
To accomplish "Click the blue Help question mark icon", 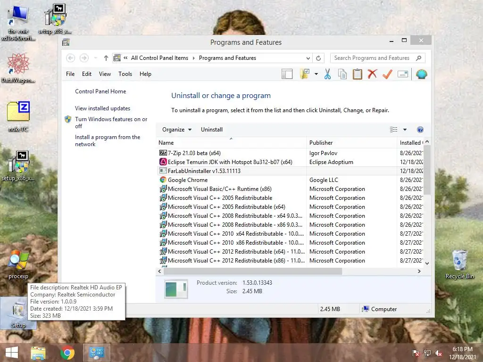I will click(x=420, y=130).
